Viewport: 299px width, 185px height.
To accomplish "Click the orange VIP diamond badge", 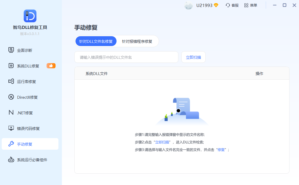I will [x=216, y=5].
